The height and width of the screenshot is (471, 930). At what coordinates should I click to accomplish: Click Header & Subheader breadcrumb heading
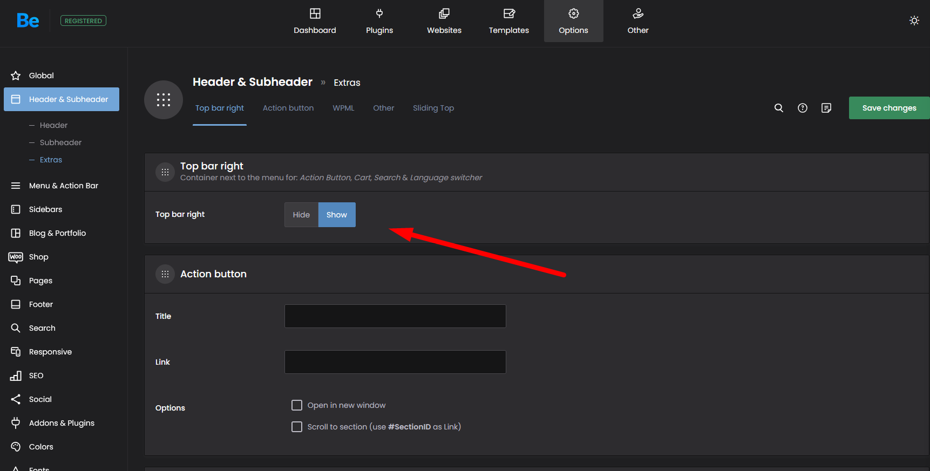click(253, 82)
